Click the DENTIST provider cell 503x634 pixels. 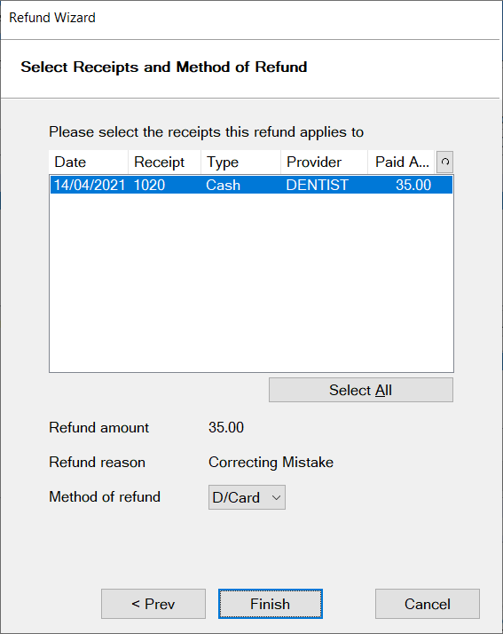[318, 185]
